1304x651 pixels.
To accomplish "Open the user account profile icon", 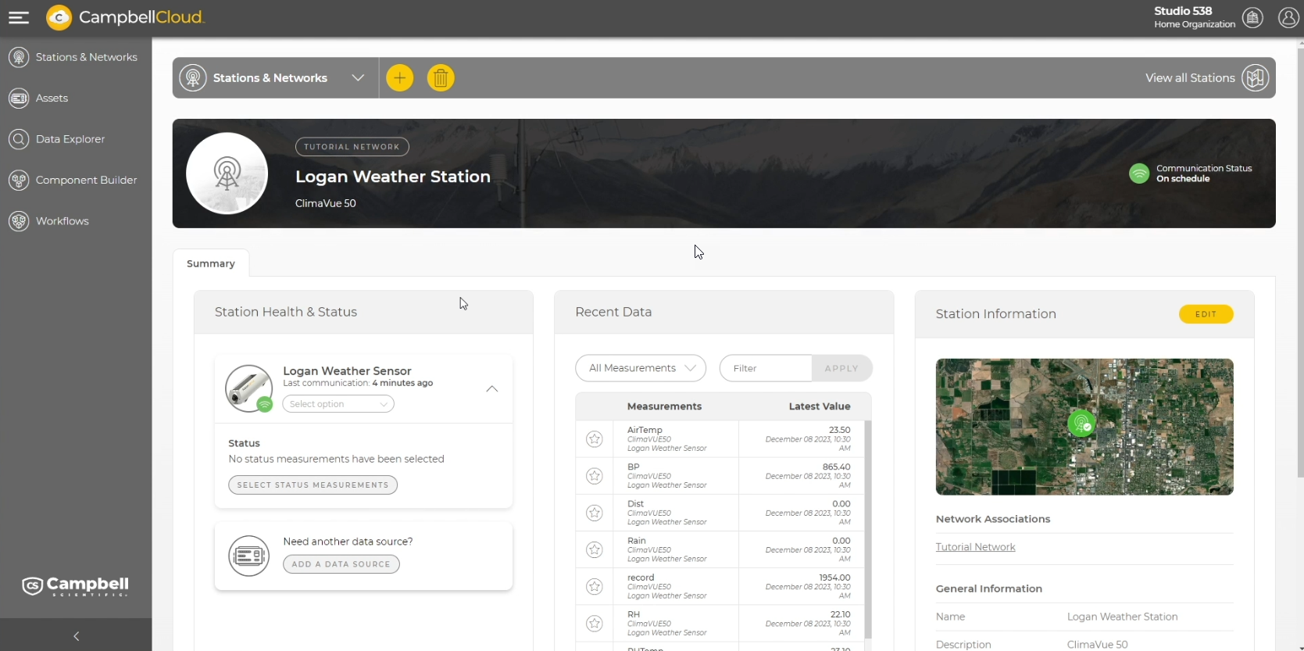I will click(1288, 17).
